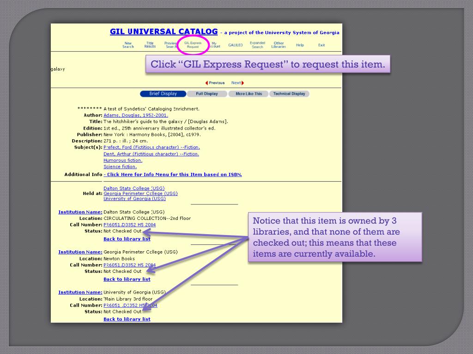Click Exit in the navigation bar
The width and height of the screenshot is (473, 354).
pyautogui.click(x=321, y=45)
